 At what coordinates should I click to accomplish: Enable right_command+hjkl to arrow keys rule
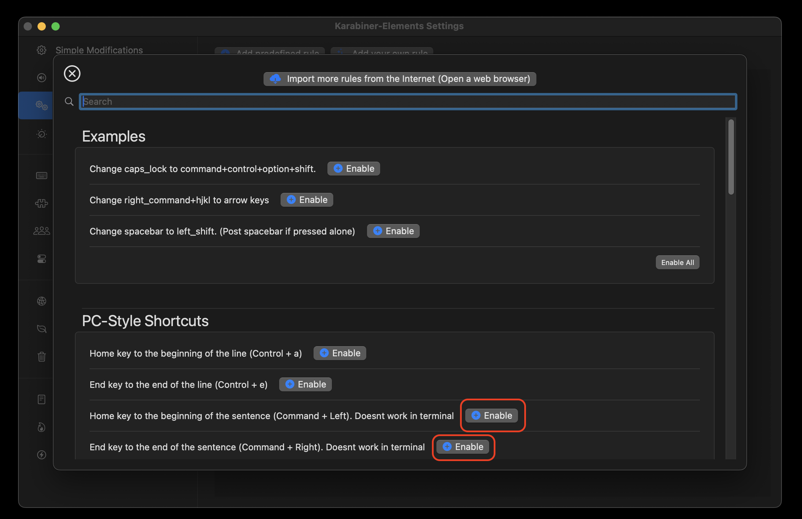[x=307, y=200]
